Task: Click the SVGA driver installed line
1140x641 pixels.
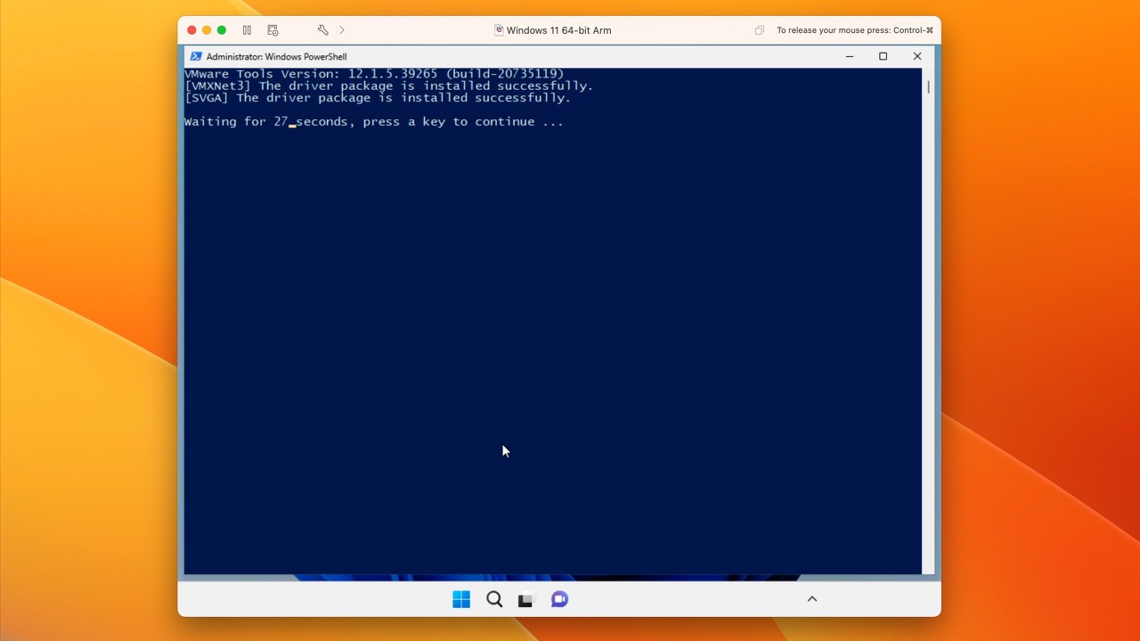Action: [x=378, y=98]
